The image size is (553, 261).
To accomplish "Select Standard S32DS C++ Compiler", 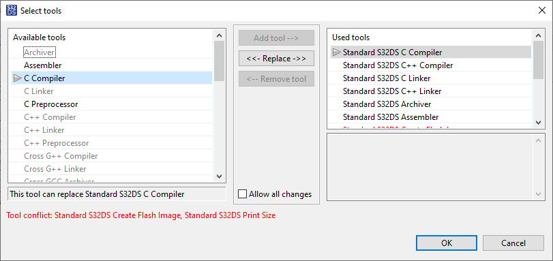I will click(398, 65).
